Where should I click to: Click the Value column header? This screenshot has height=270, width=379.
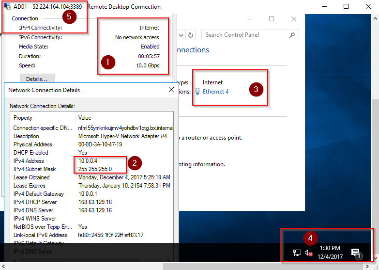point(85,118)
